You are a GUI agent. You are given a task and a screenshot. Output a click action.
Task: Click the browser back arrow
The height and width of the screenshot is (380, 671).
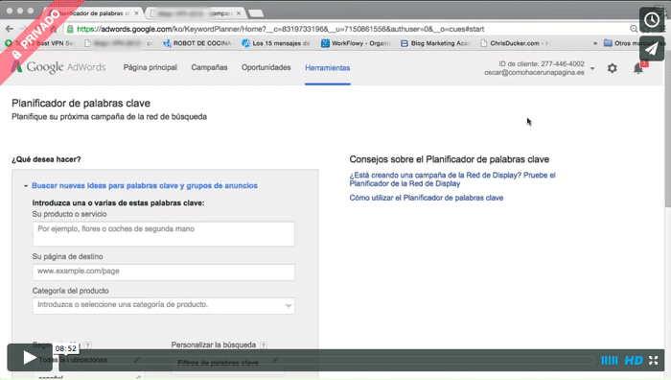(x=10, y=29)
